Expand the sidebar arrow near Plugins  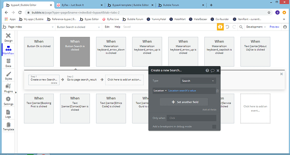pyautogui.click(x=16, y=92)
